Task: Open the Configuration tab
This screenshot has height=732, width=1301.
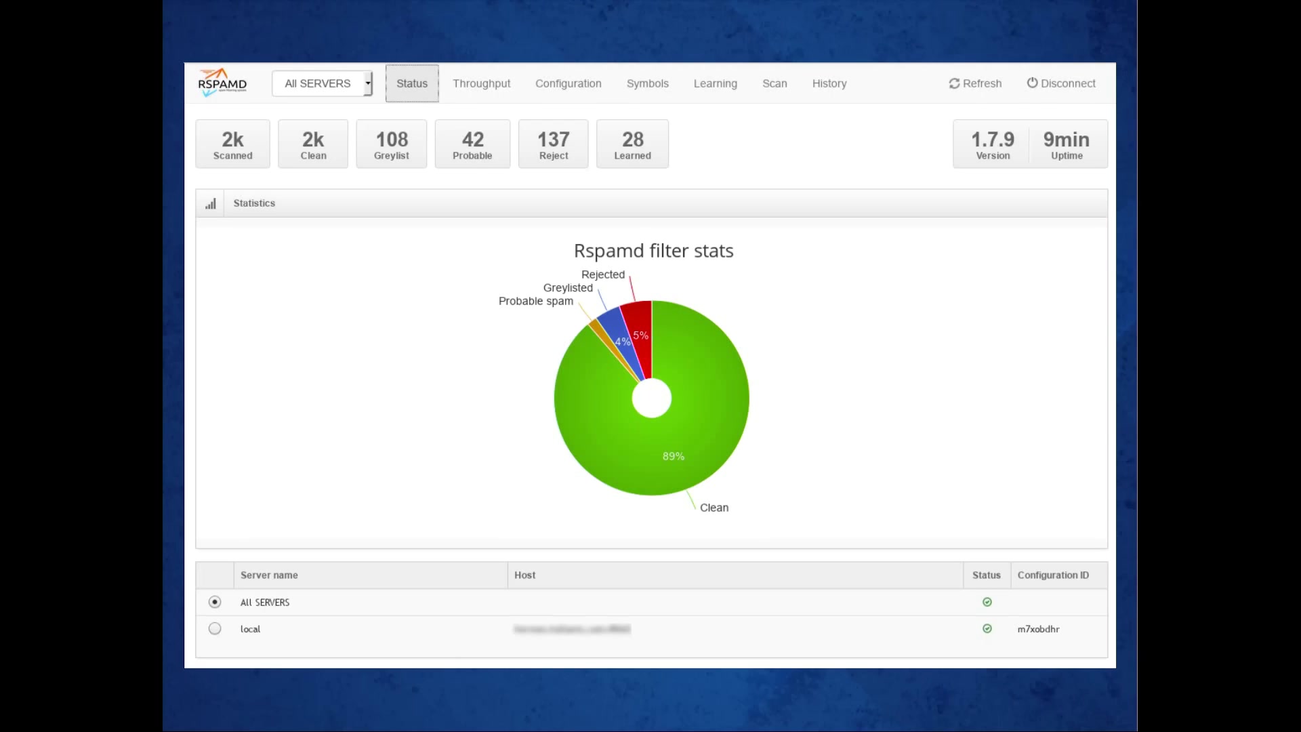Action: click(569, 83)
